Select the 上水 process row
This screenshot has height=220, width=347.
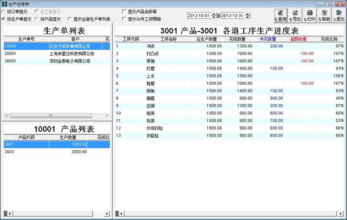click(x=229, y=76)
